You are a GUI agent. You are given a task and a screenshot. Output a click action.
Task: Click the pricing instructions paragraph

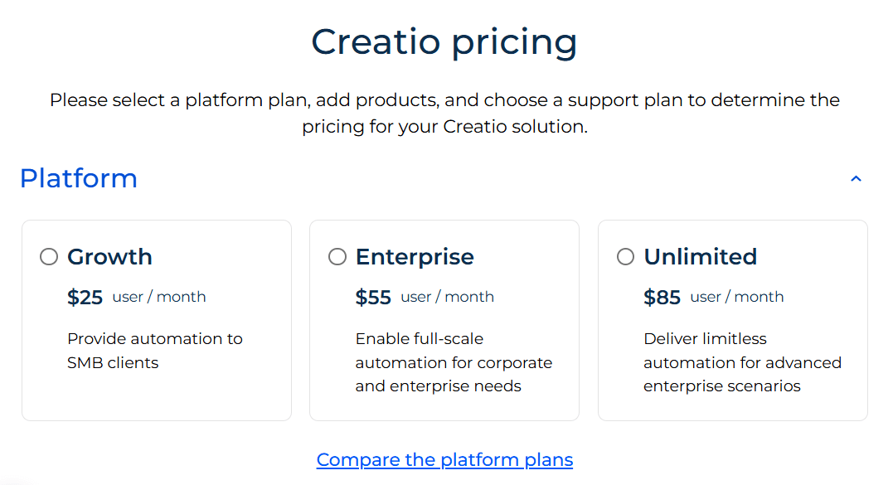(x=444, y=113)
